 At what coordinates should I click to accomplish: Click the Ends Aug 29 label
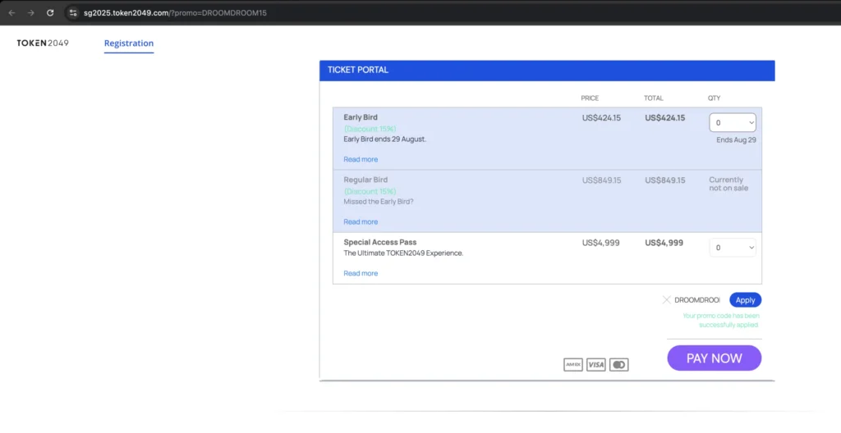click(x=736, y=140)
